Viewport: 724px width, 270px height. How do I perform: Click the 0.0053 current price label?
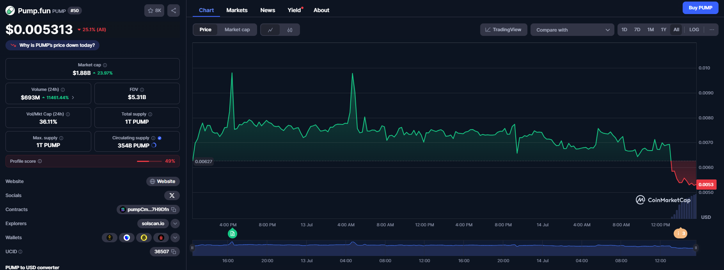coord(706,185)
